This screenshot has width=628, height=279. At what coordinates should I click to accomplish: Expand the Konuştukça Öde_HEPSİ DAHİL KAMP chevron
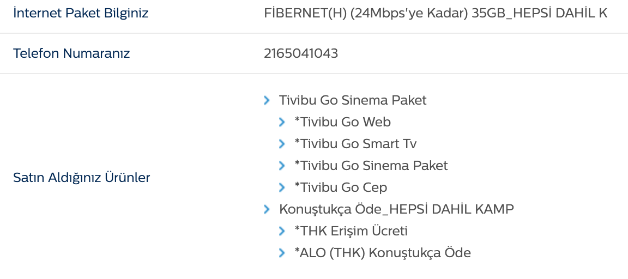point(267,209)
